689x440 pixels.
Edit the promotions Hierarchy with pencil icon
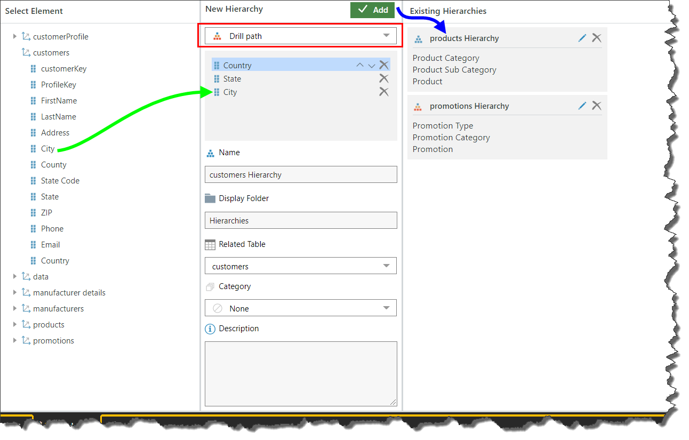click(x=582, y=106)
